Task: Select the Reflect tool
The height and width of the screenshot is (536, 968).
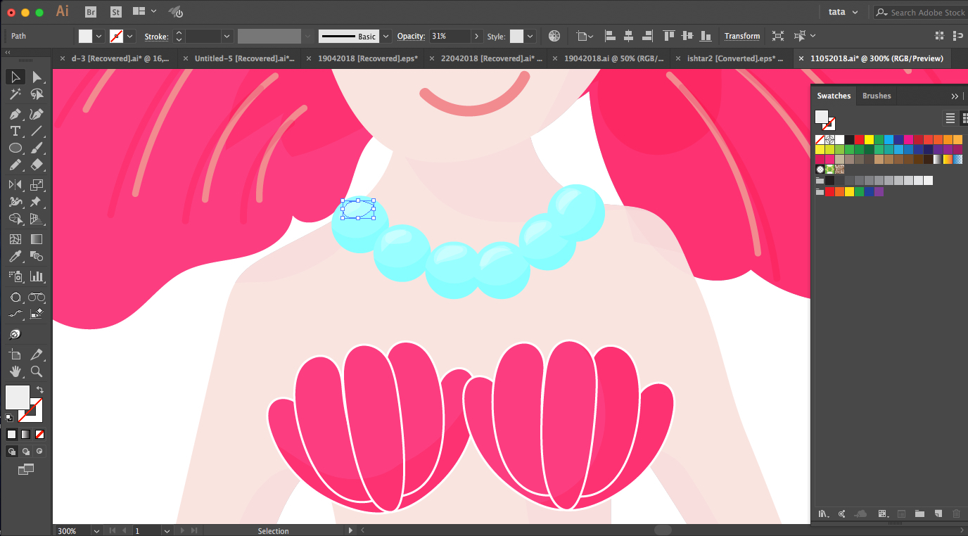Action: pyautogui.click(x=15, y=184)
